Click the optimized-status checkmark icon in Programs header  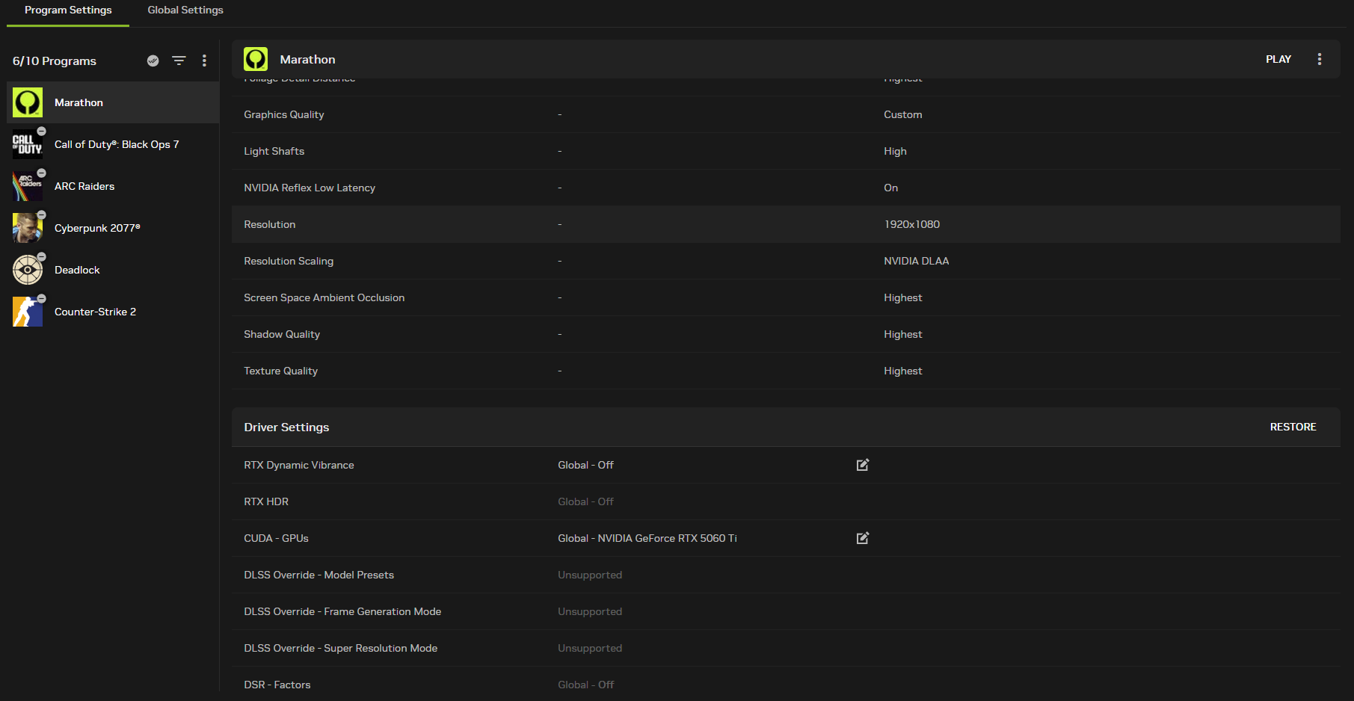pos(153,61)
